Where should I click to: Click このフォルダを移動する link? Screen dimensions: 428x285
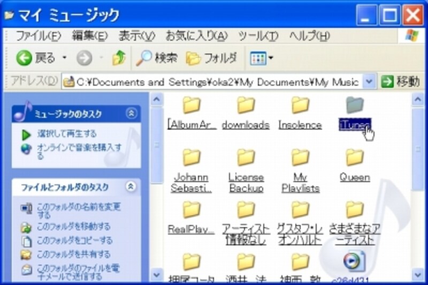[74, 226]
